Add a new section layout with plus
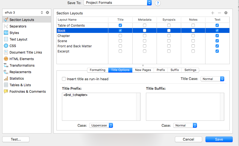Screen dimensions: 239x146 (213, 13)
